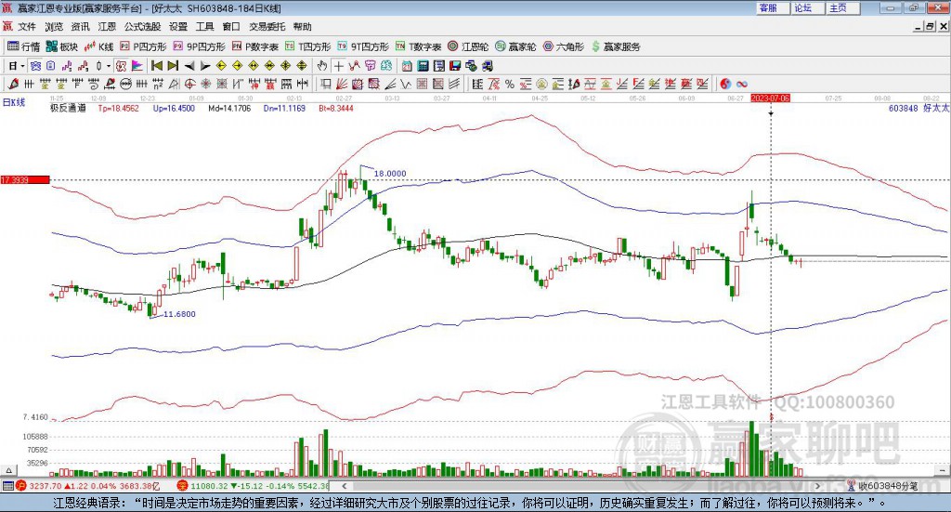Toggle the crosshair cursor tool
This screenshot has height=512, width=951.
(x=339, y=66)
